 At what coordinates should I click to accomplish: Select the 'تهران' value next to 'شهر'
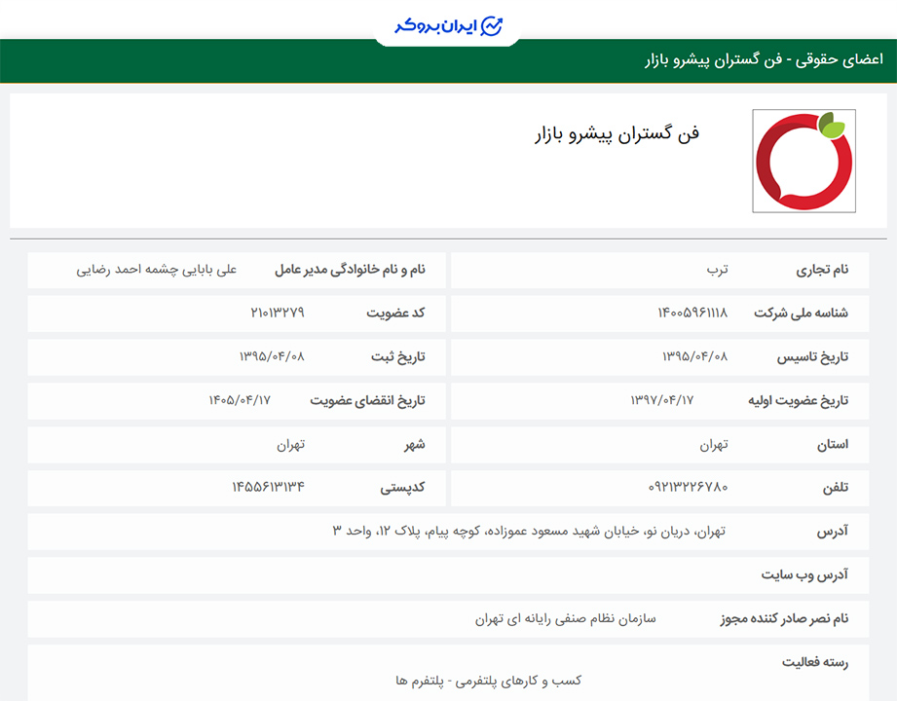click(x=290, y=444)
